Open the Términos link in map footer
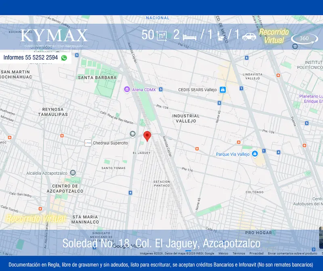The height and width of the screenshot is (271, 323). tap(239, 253)
